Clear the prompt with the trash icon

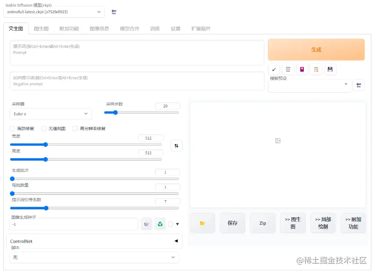[x=288, y=69]
